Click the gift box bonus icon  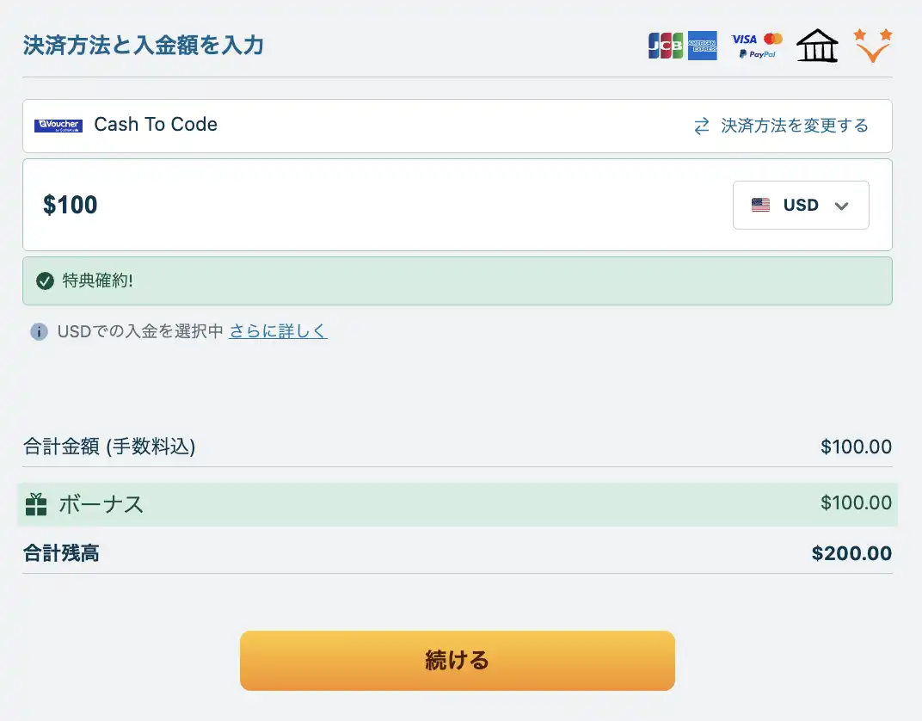pos(36,504)
